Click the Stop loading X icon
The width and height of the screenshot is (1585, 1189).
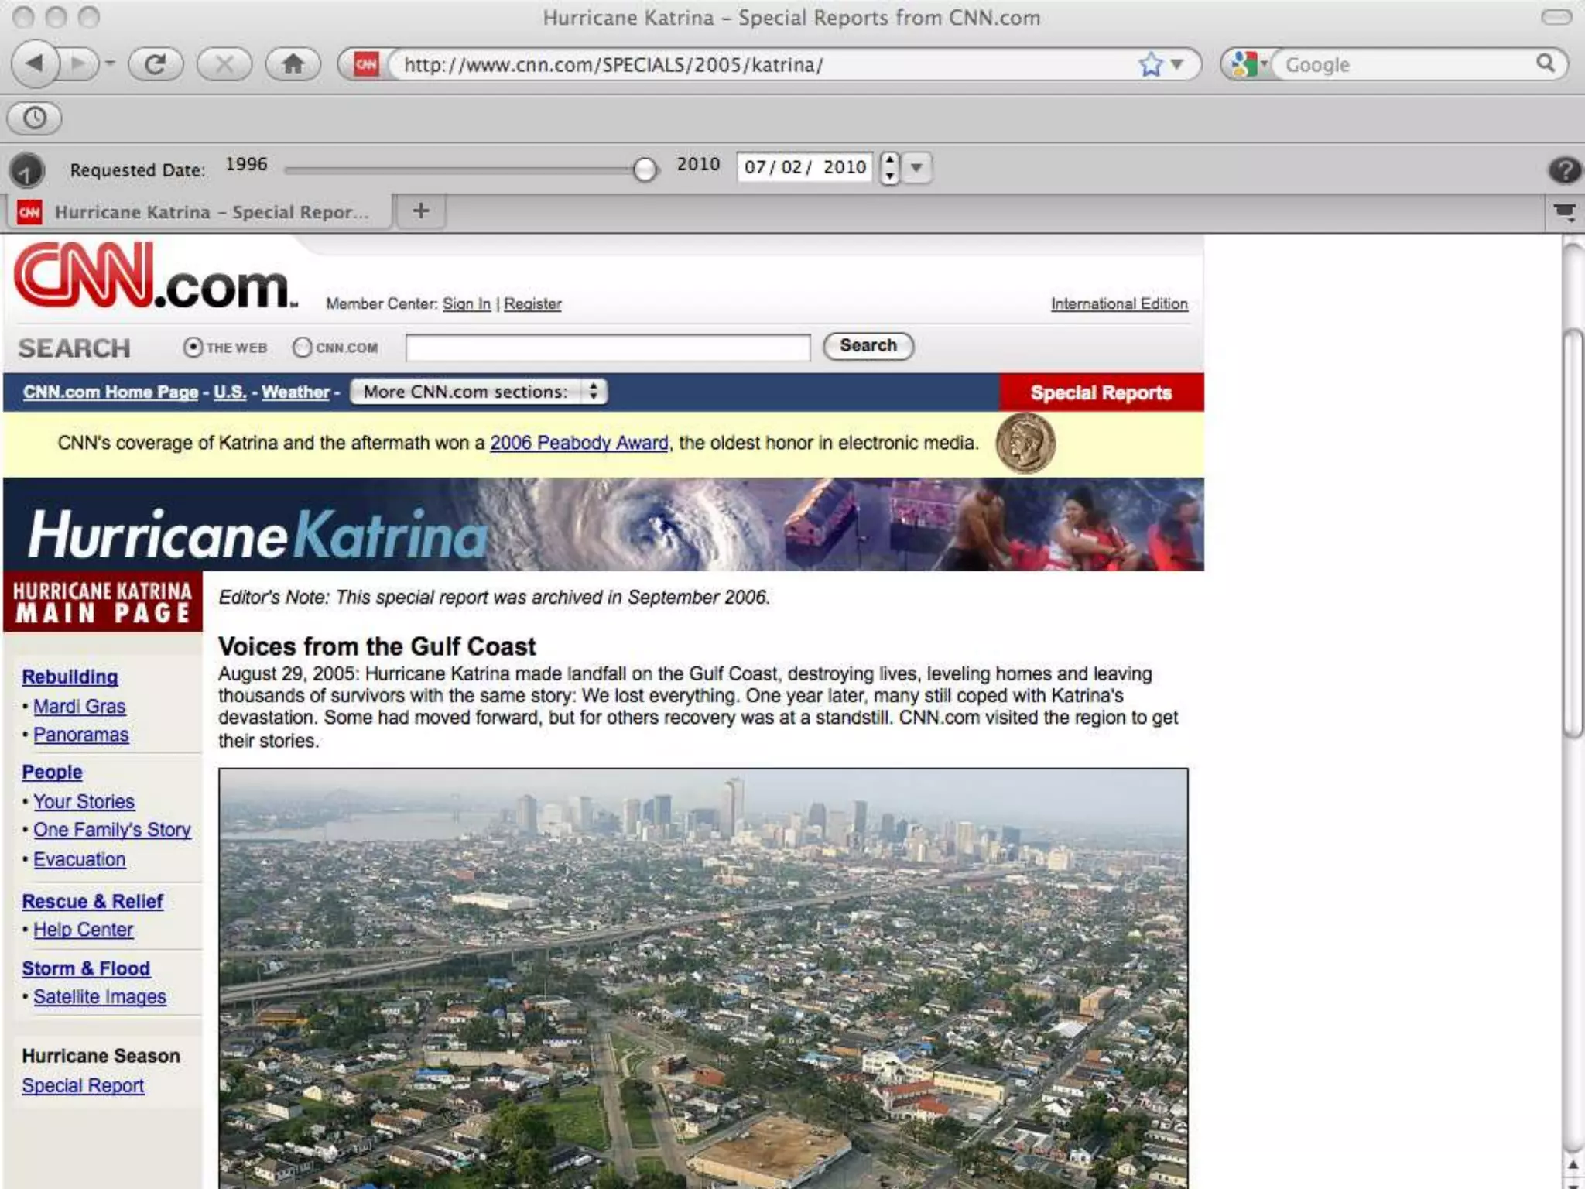click(224, 63)
